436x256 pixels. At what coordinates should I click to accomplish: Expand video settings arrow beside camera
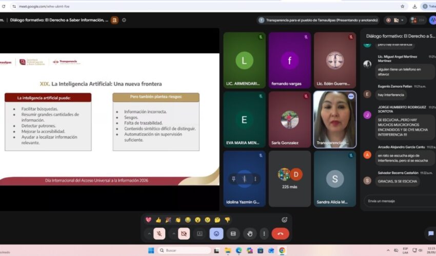(x=174, y=234)
